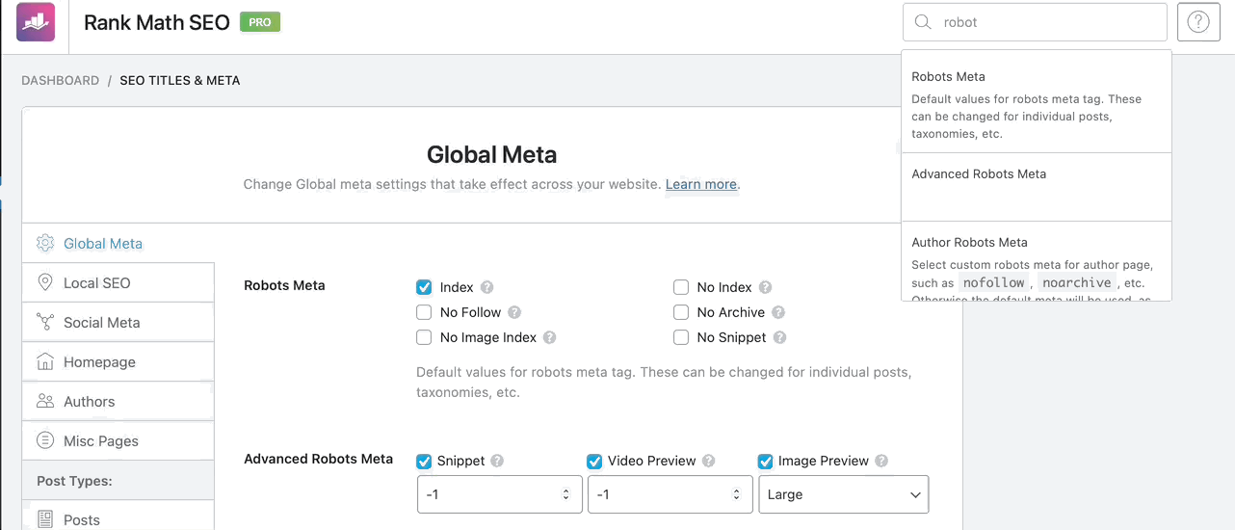Click the search magnifier icon

pos(923,22)
